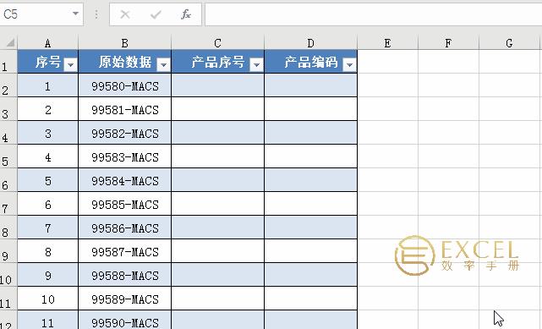Click cell containing 99586-MACS

125,228
